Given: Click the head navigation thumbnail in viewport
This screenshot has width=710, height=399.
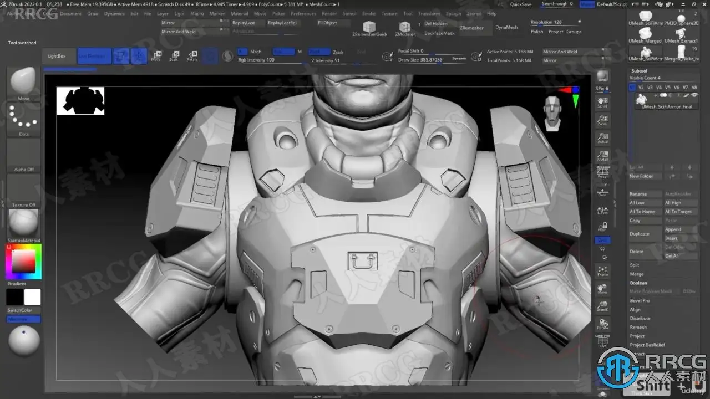Looking at the screenshot, I should pos(552,112).
